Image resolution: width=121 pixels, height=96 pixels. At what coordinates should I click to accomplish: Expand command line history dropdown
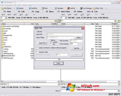tap(118, 91)
